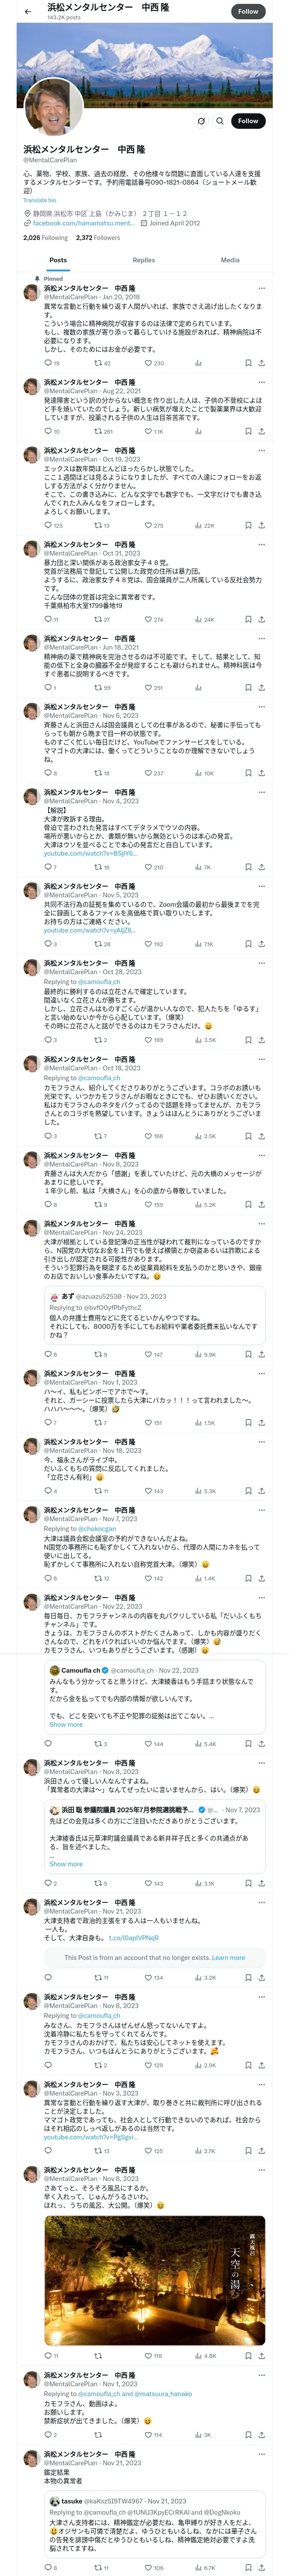View analytics on the Oct 19, 2023 post

coord(200,525)
